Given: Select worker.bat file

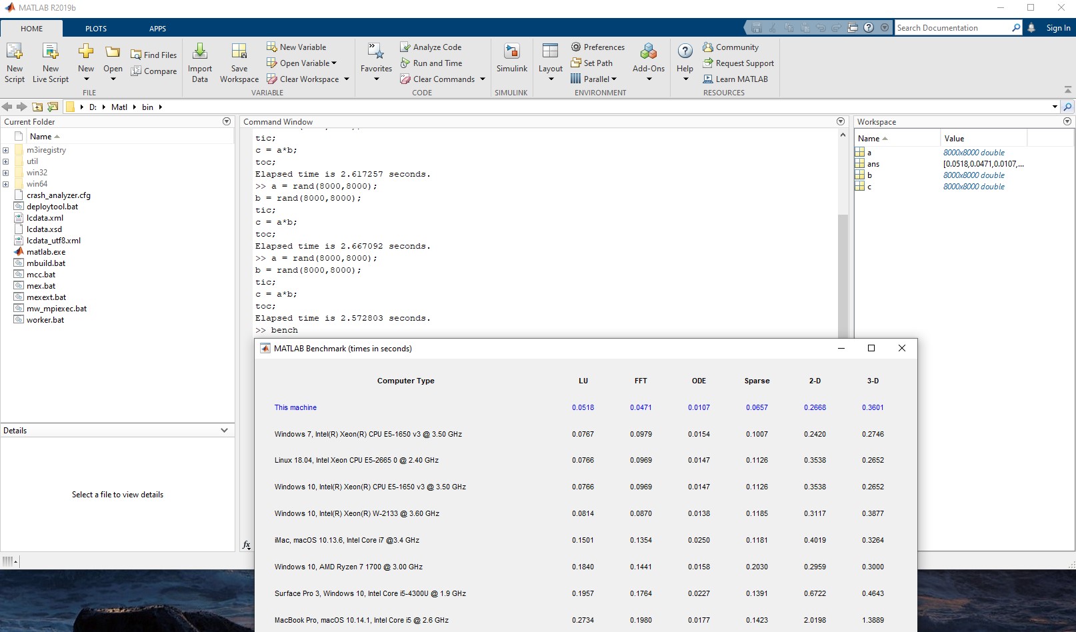Looking at the screenshot, I should [x=45, y=320].
